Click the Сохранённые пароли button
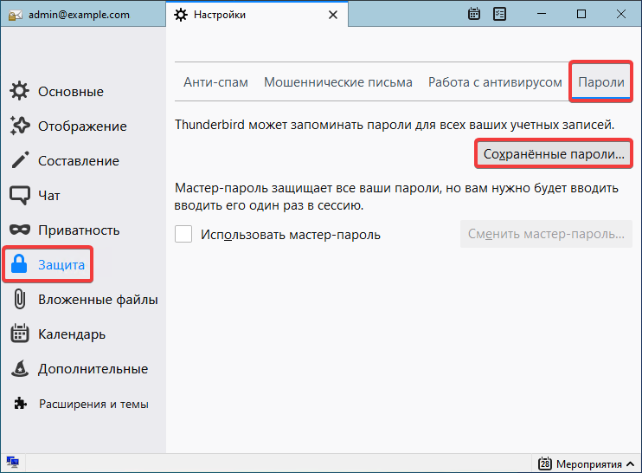 pos(554,155)
